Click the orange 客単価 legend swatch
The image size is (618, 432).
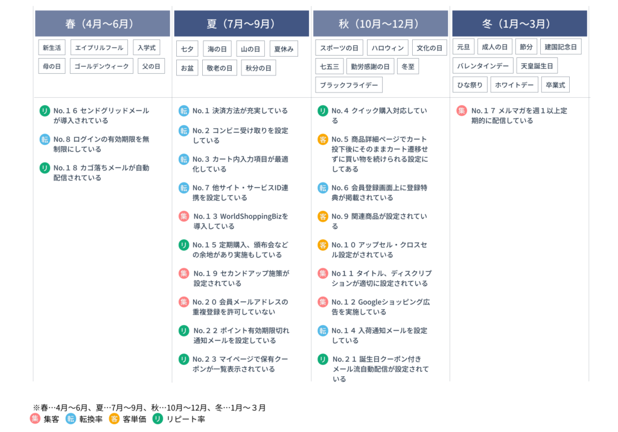tap(114, 419)
